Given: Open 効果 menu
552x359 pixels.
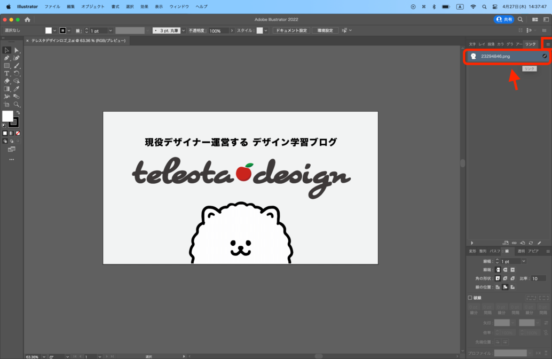Looking at the screenshot, I should click(144, 7).
